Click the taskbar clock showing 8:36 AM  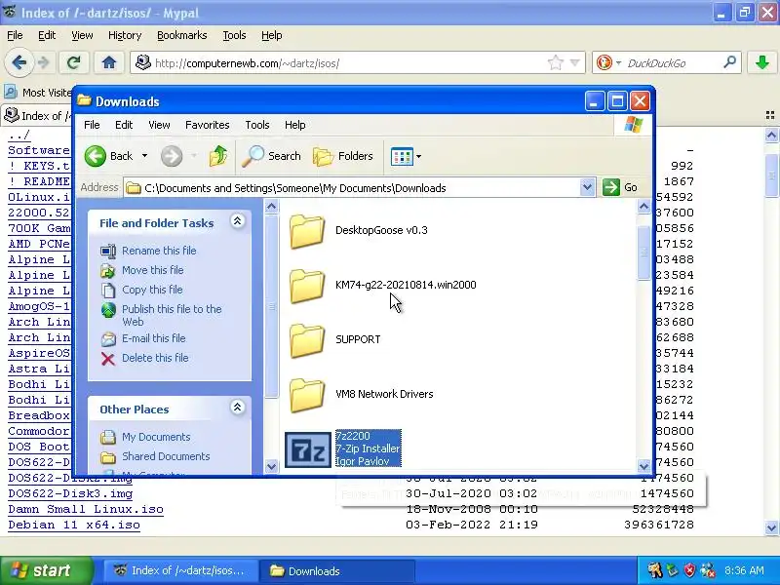(744, 570)
